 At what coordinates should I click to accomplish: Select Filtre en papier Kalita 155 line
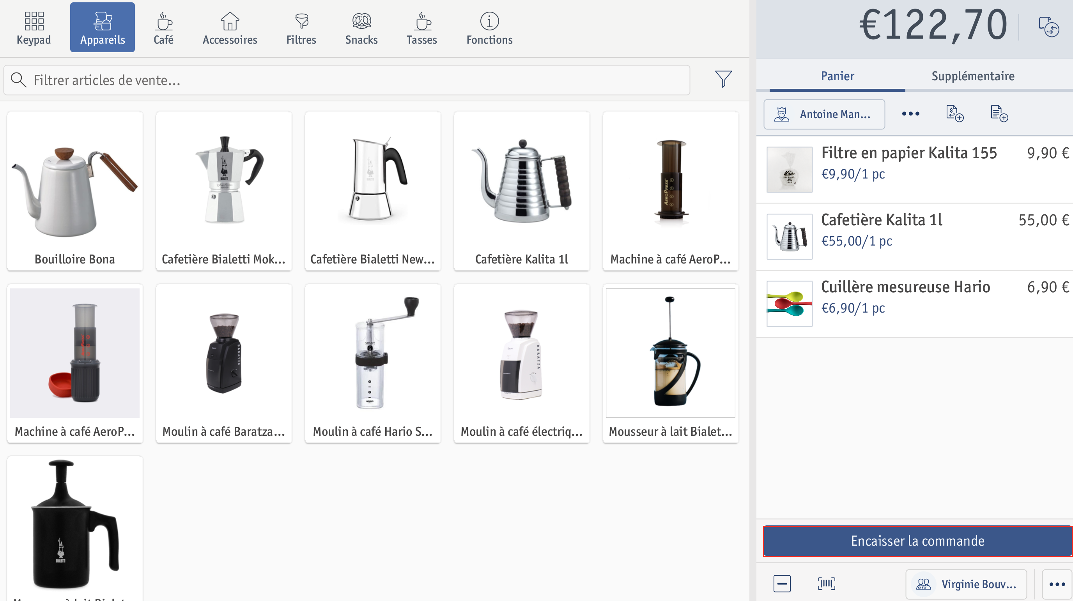coord(915,169)
